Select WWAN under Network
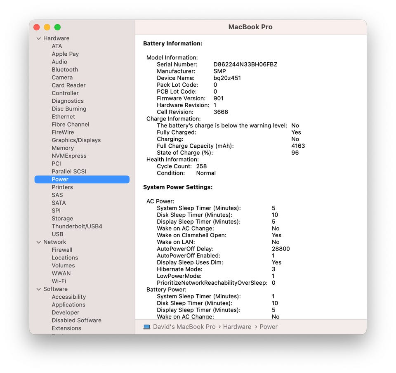396x373 pixels. pyautogui.click(x=61, y=273)
